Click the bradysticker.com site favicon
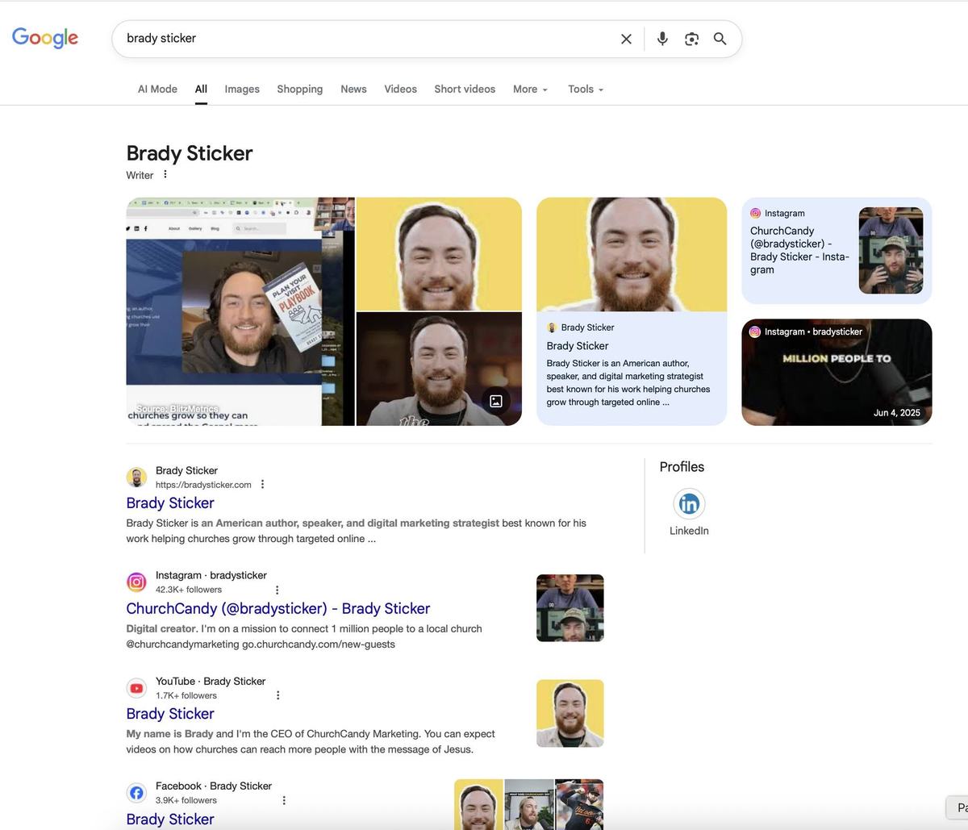Viewport: 968px width, 830px height. [137, 477]
